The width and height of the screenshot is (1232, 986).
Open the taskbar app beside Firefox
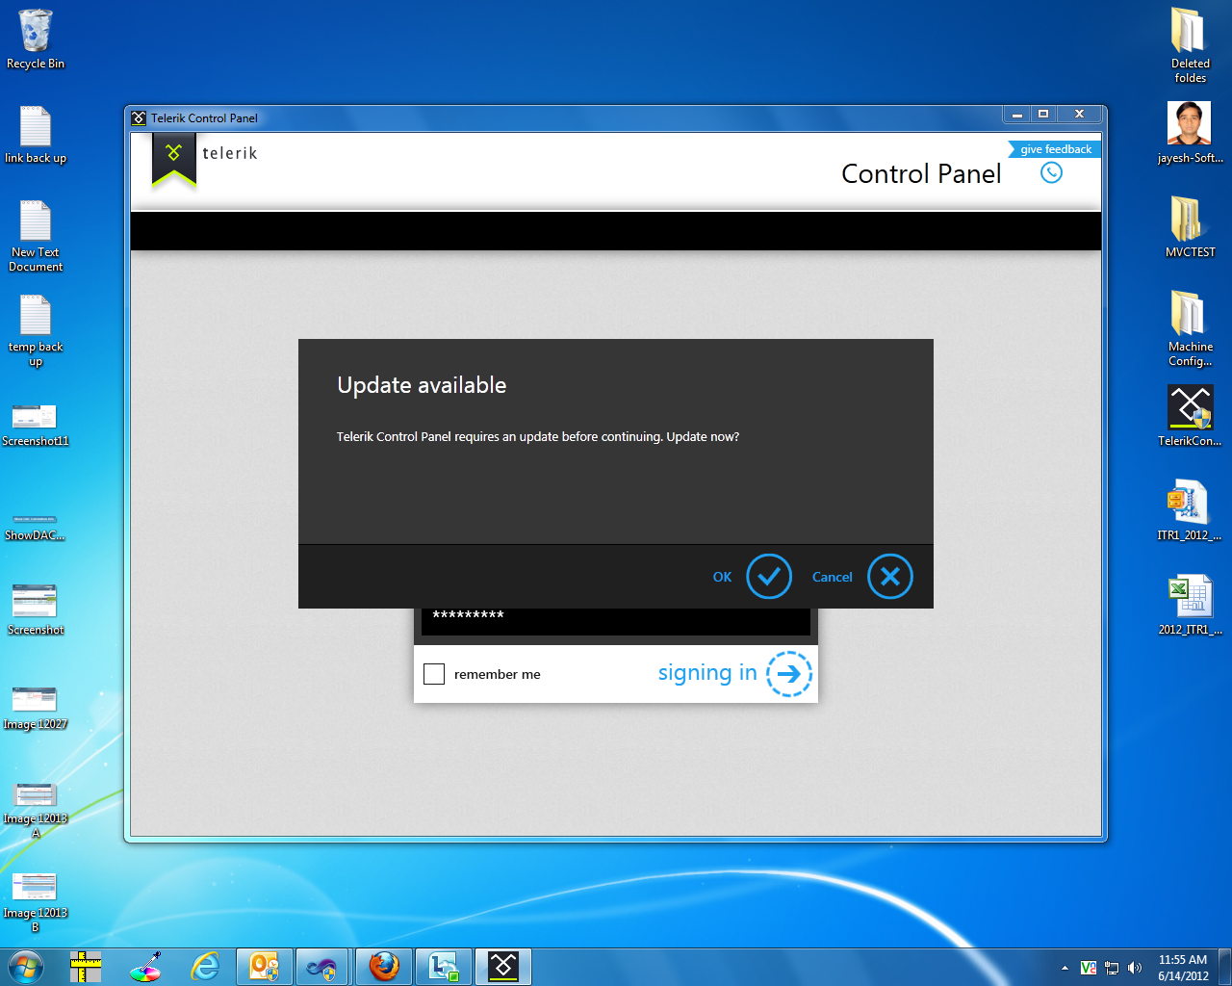click(x=444, y=967)
